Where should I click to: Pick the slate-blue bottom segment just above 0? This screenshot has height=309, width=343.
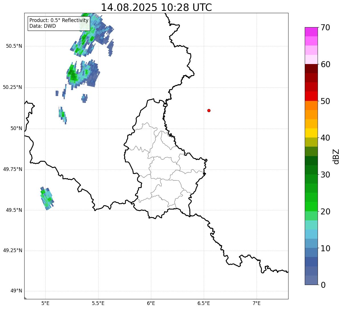(311, 280)
